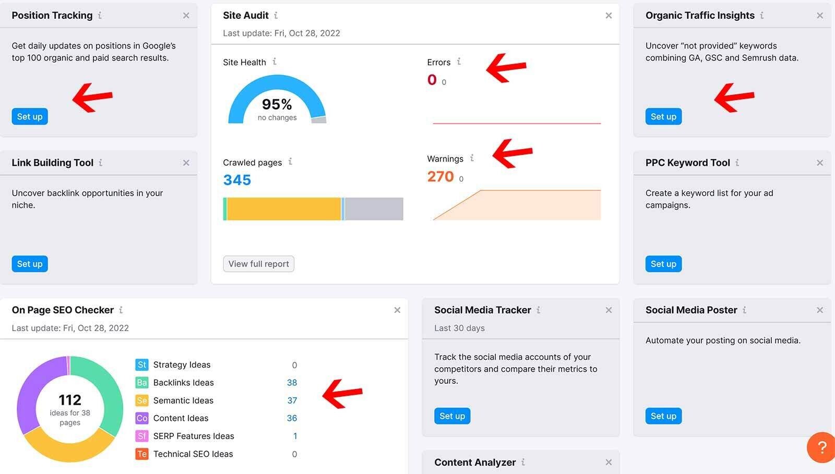Click the Errors info icon

459,62
